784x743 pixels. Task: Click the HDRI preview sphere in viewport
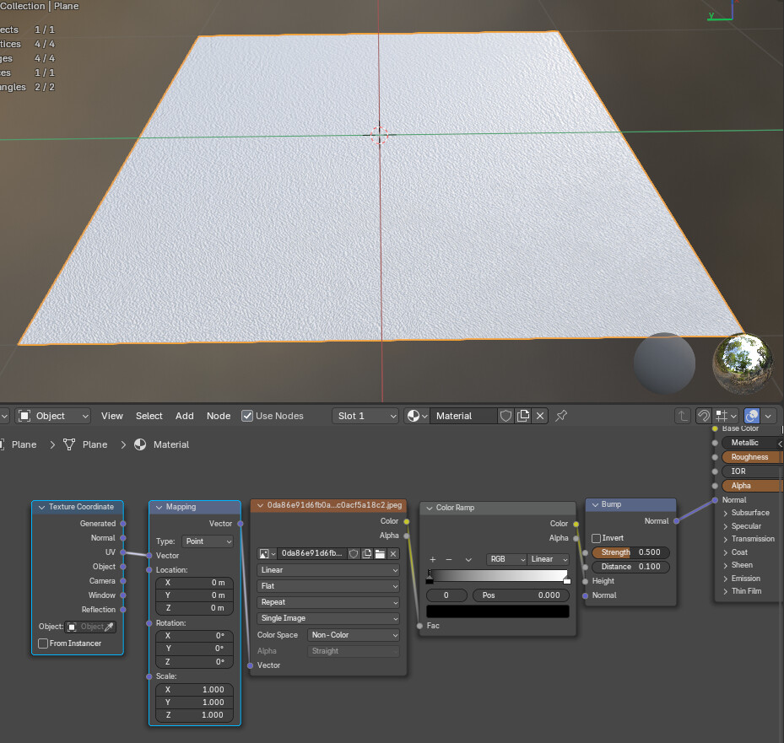click(x=742, y=363)
